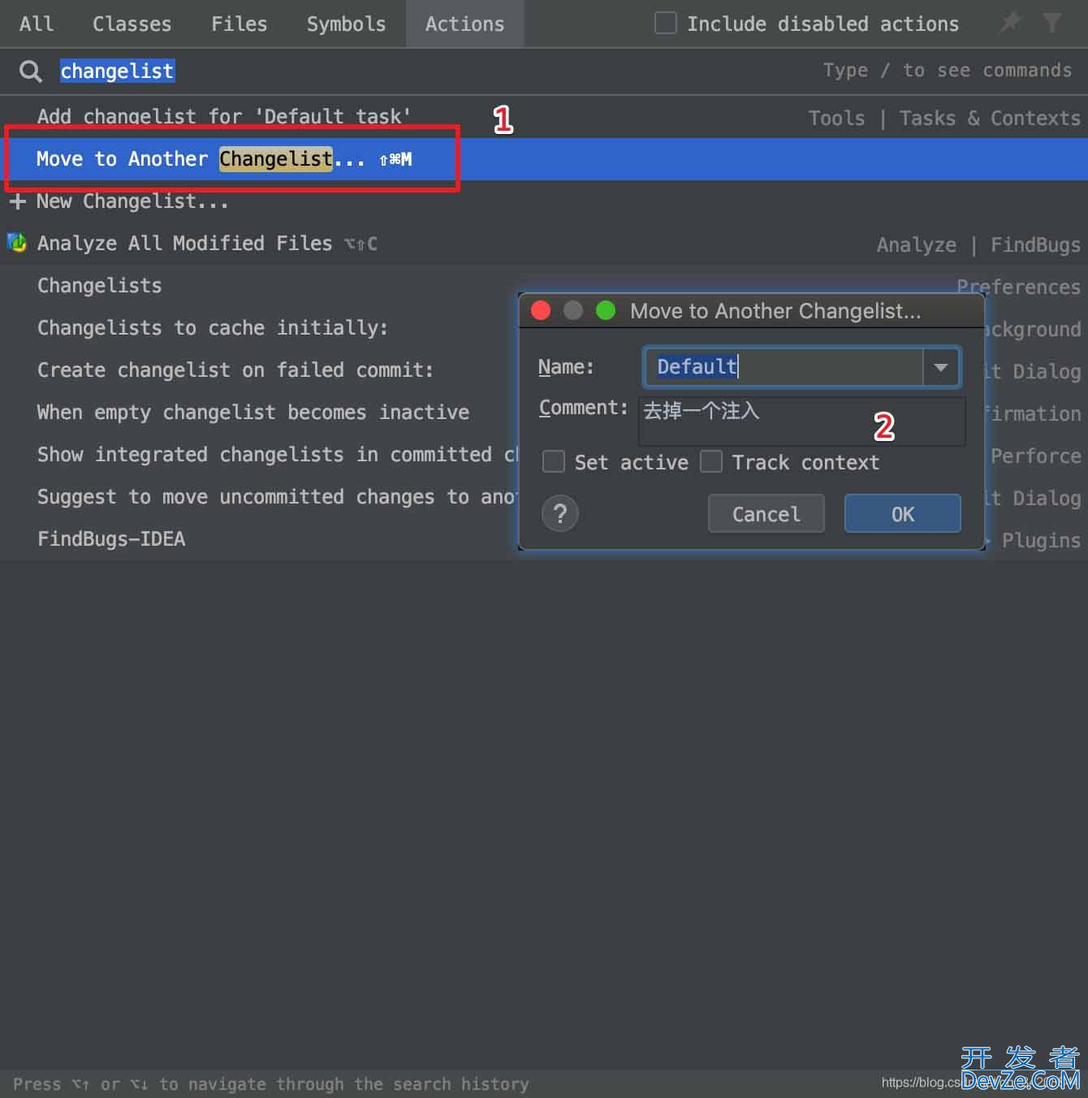Tick the Track context checkbox
The width and height of the screenshot is (1088, 1098).
[x=711, y=462]
